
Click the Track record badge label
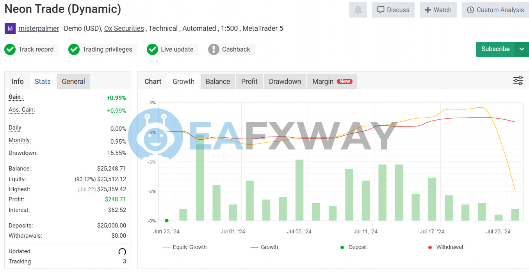point(36,50)
